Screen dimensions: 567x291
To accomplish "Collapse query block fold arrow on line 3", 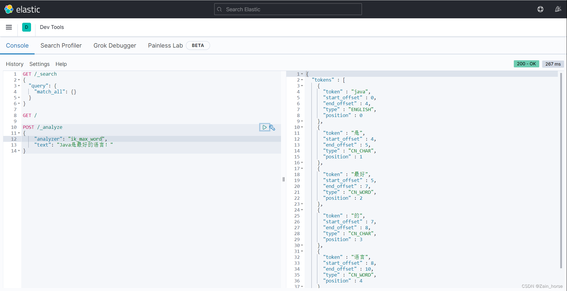I will 19,86.
